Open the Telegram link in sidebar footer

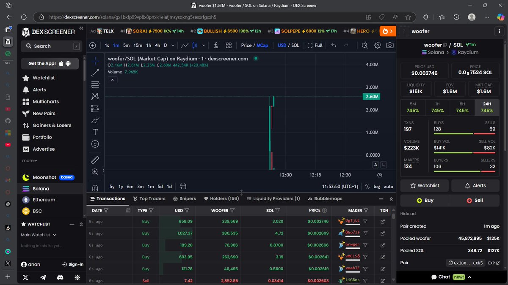click(43, 277)
